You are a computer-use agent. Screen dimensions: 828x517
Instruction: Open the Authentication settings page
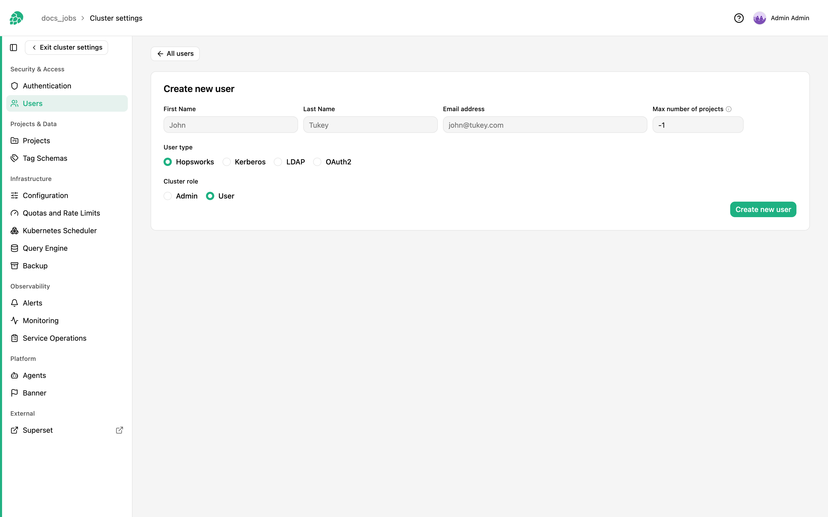pyautogui.click(x=67, y=86)
